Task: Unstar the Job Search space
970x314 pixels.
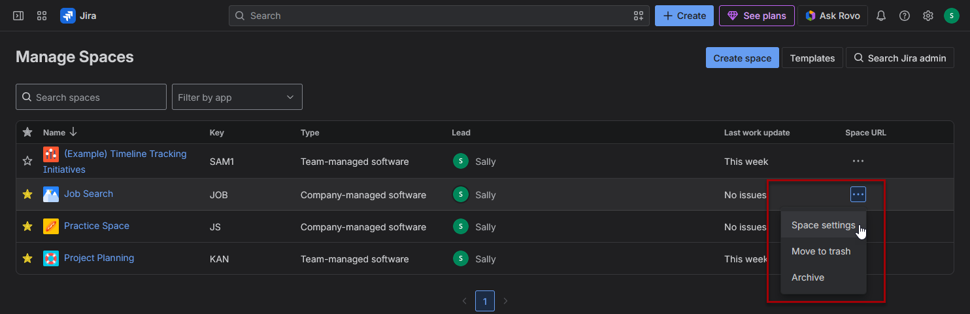Action: point(27,194)
